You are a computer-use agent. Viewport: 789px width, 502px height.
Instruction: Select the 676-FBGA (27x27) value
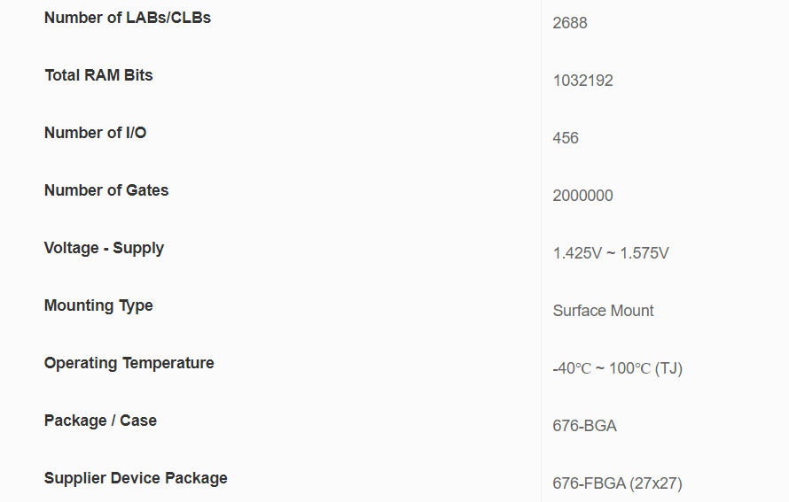[617, 483]
